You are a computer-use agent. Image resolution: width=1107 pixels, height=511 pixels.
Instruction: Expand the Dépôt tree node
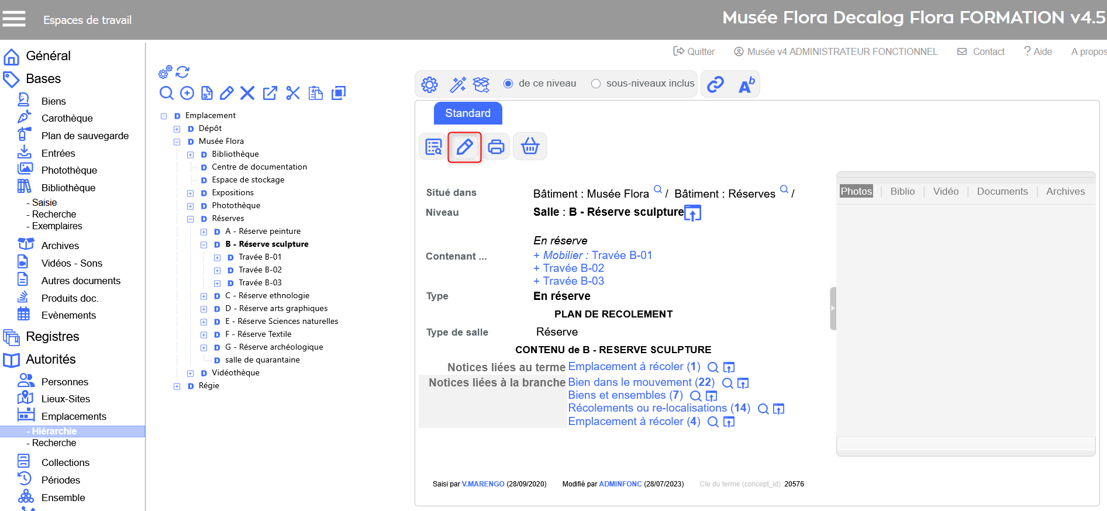[177, 129]
